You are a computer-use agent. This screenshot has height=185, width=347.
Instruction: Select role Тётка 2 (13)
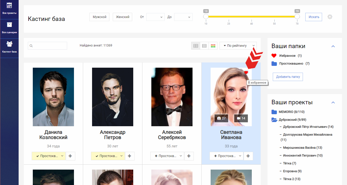(292, 179)
